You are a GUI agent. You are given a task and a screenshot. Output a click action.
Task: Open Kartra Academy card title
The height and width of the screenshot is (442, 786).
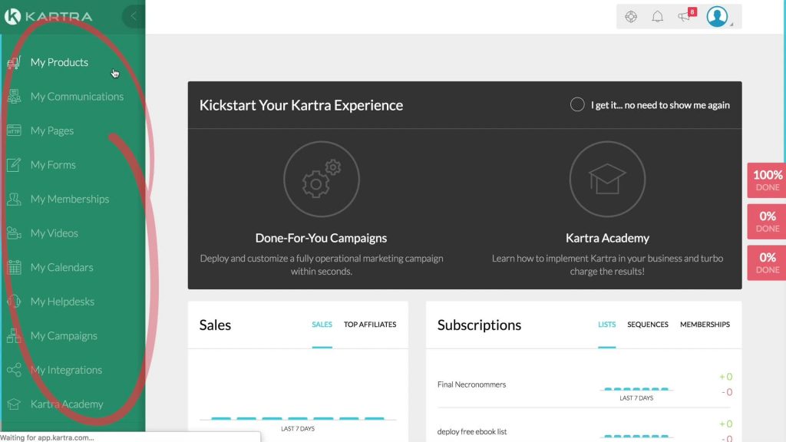point(607,238)
